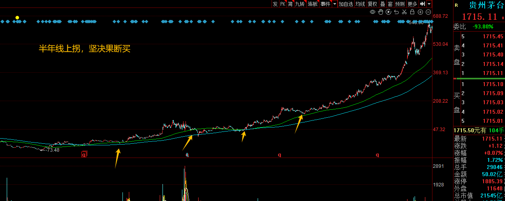Viewport: 505px width, 201px height.
Task: Click the 530.04 price axis label
Action: tap(440, 44)
